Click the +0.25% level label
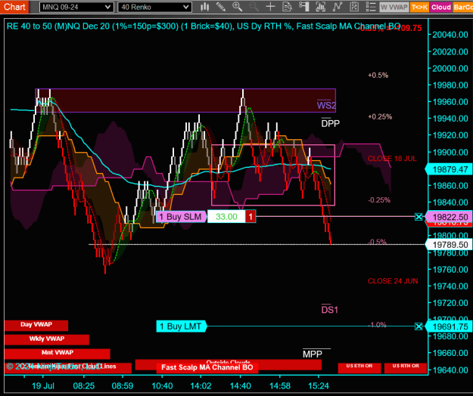473x396 pixels. click(380, 117)
